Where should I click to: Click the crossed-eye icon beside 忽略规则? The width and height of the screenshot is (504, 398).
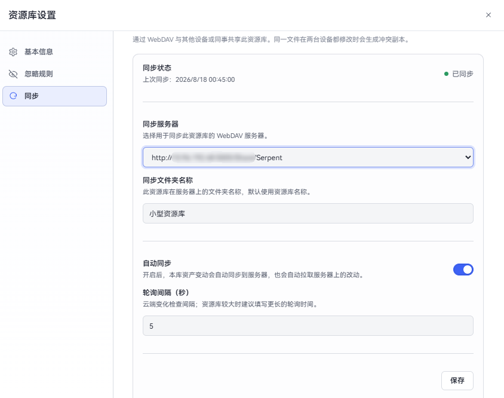(x=13, y=74)
